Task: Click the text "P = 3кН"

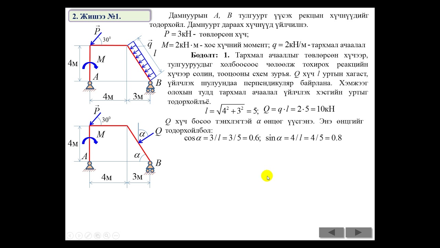Action: [x=177, y=34]
